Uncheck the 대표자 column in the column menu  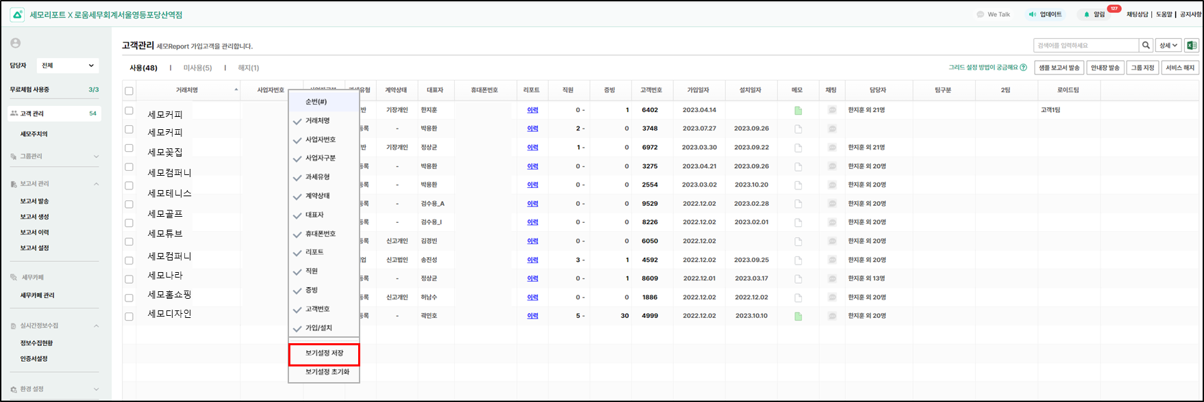(297, 215)
